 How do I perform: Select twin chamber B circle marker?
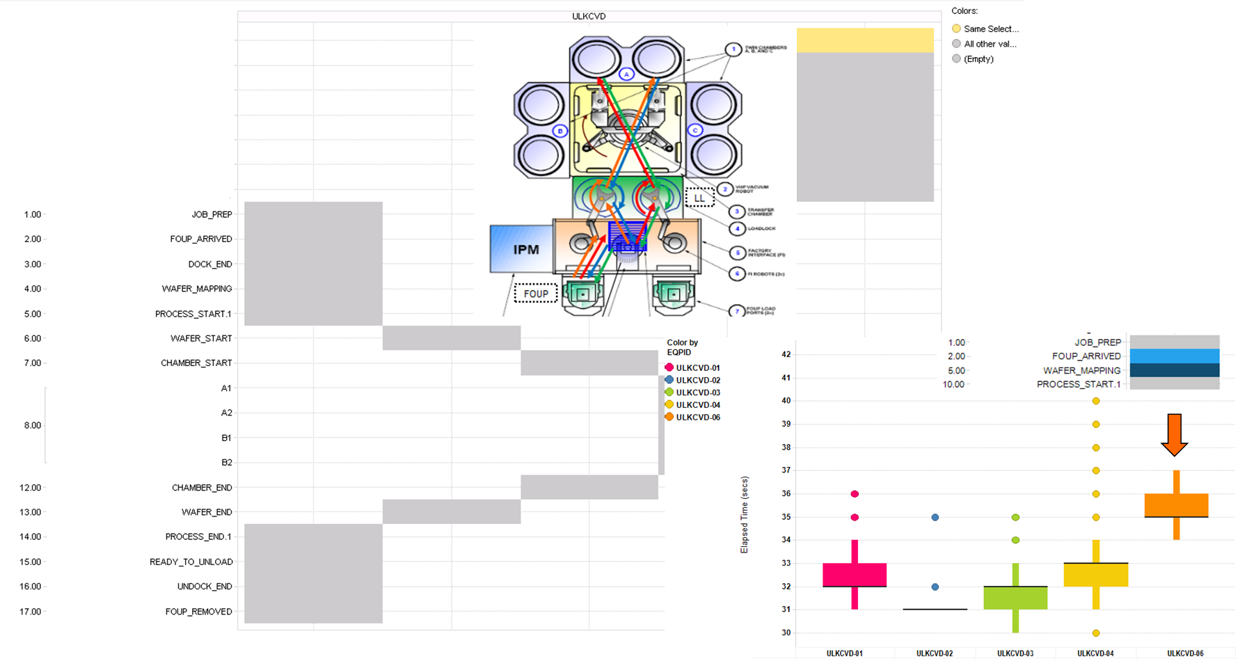(x=560, y=131)
